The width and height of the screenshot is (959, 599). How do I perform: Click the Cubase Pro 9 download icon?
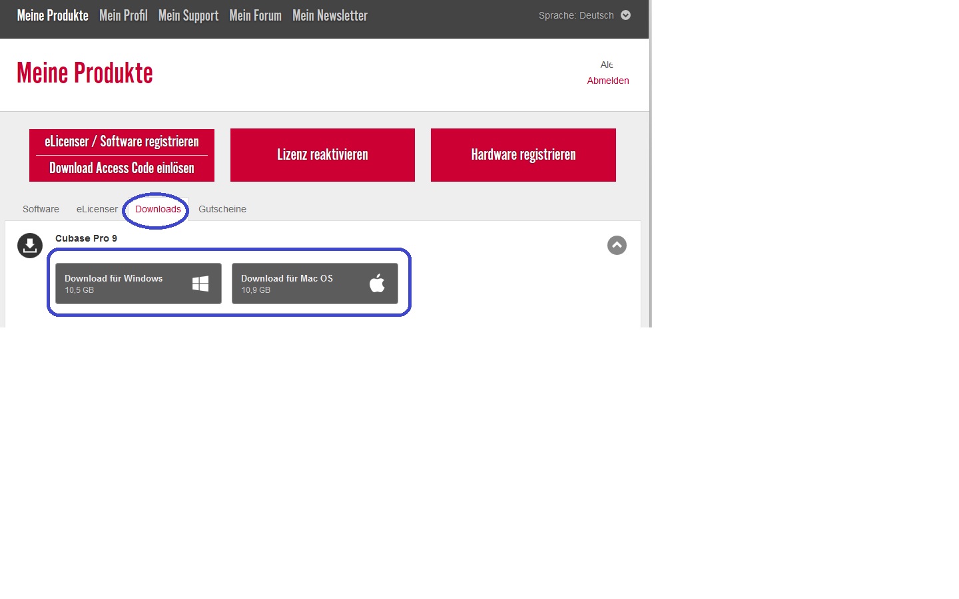(30, 246)
